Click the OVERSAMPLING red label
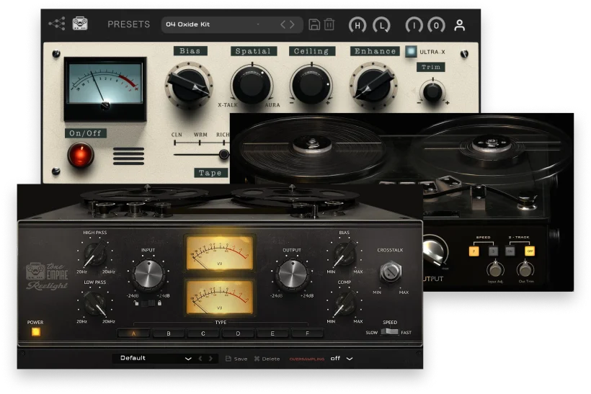Viewport: 591px width, 394px height. 307,359
